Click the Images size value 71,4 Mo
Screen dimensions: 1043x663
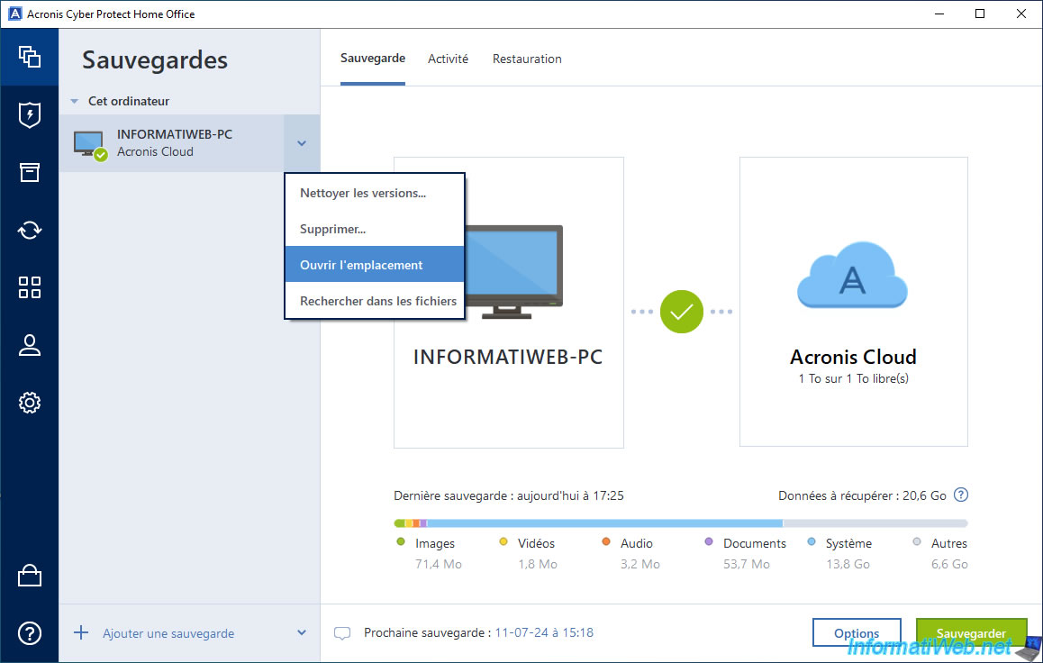pyautogui.click(x=439, y=564)
